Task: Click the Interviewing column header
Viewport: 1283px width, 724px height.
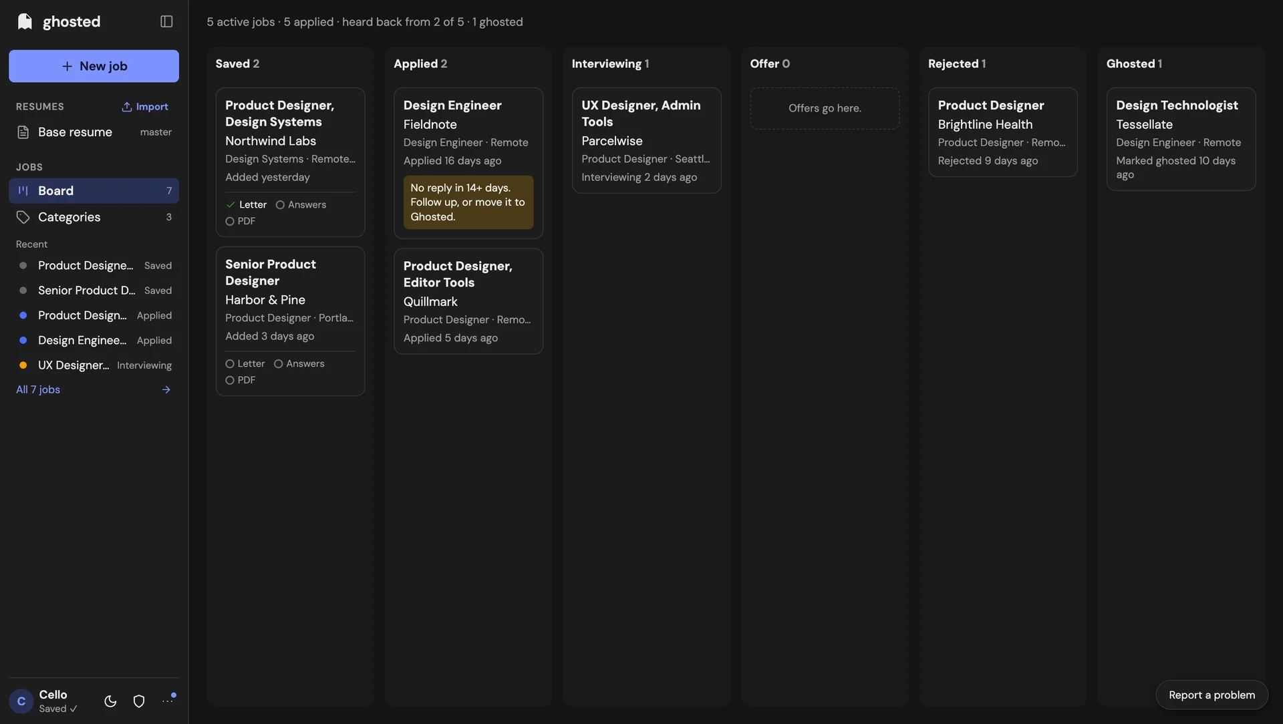Action: pyautogui.click(x=610, y=63)
